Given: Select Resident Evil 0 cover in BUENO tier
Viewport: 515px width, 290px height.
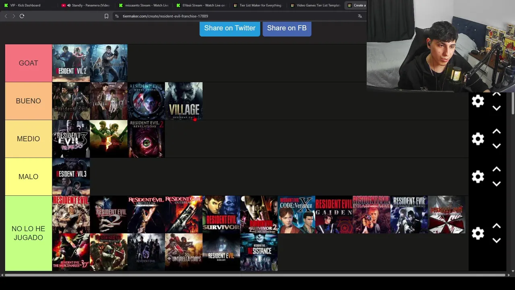Looking at the screenshot, I should tap(109, 101).
